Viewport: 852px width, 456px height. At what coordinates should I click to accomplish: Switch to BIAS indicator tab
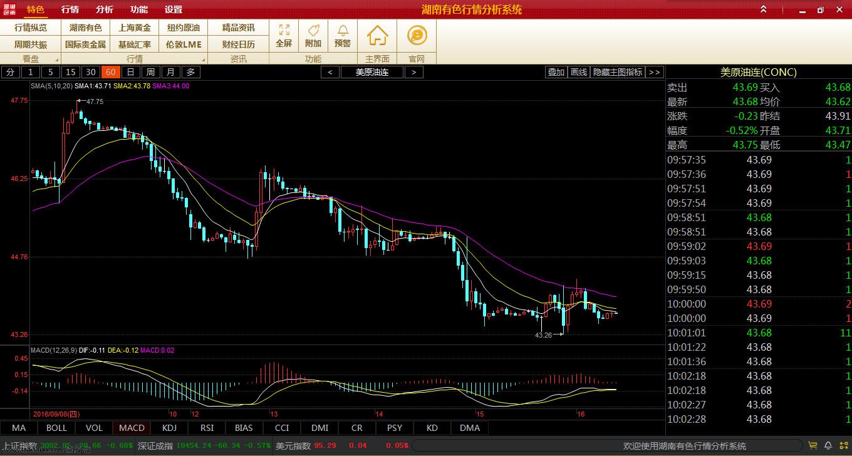tap(244, 428)
